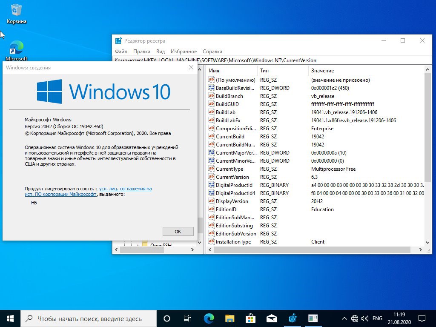Select the CurrentMajorVersion DWORD icon
The image size is (436, 327).
coord(211,153)
